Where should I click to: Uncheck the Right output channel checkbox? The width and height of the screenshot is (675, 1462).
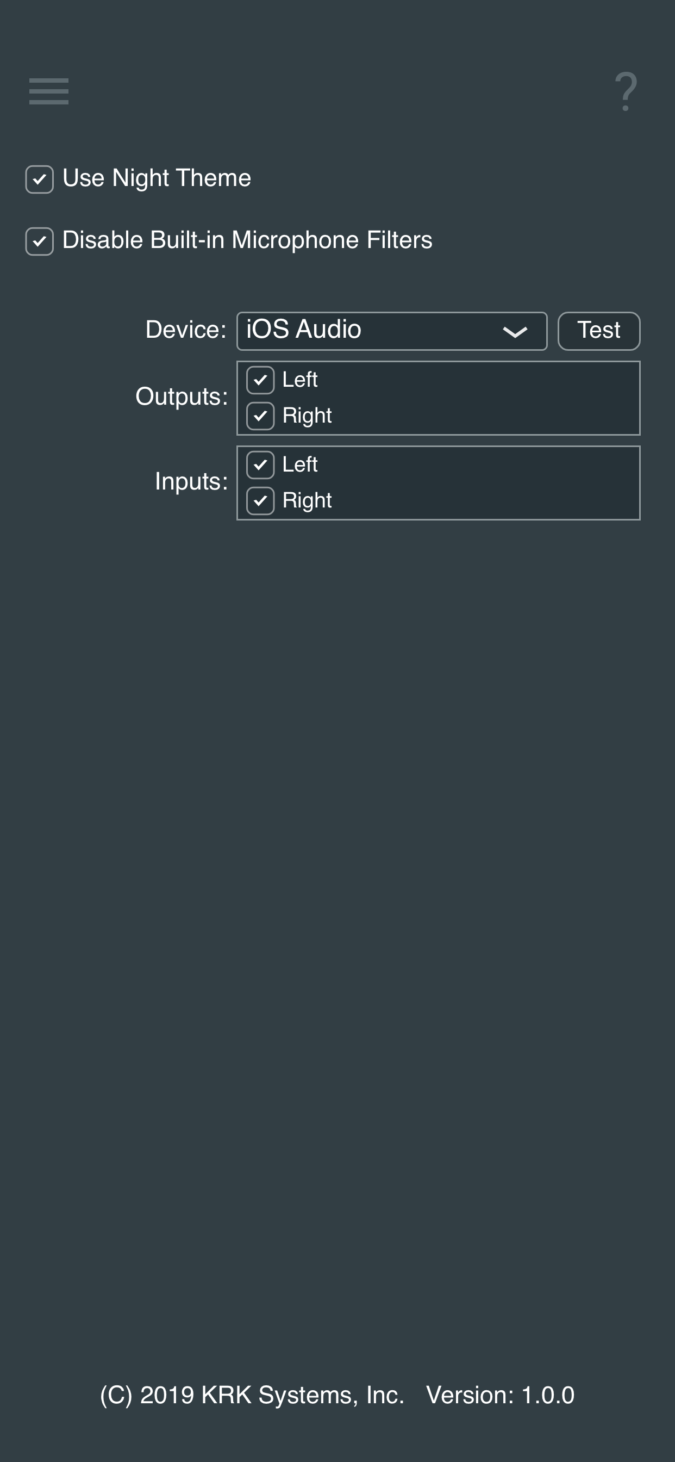(260, 416)
